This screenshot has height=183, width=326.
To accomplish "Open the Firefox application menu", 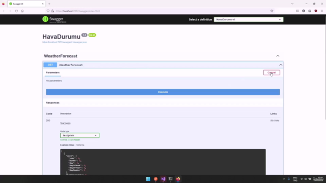I will 322,11.
